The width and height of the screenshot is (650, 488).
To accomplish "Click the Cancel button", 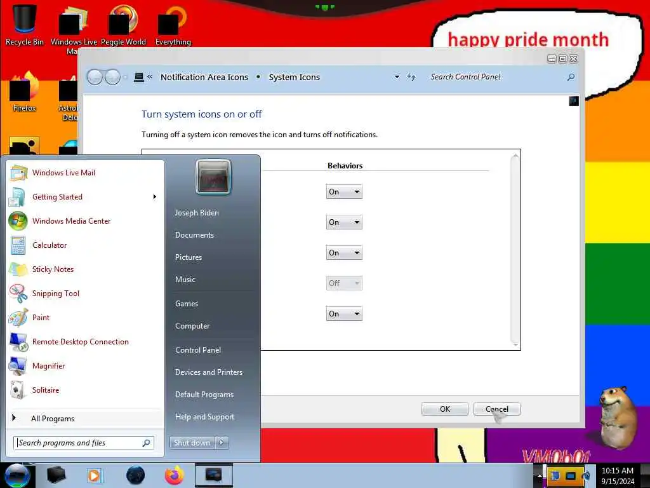I will coord(496,409).
